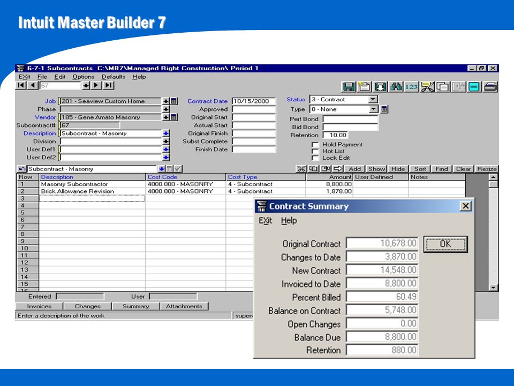Open the Vendor detail window icon
Image resolution: width=514 pixels, height=386 pixels.
173,117
